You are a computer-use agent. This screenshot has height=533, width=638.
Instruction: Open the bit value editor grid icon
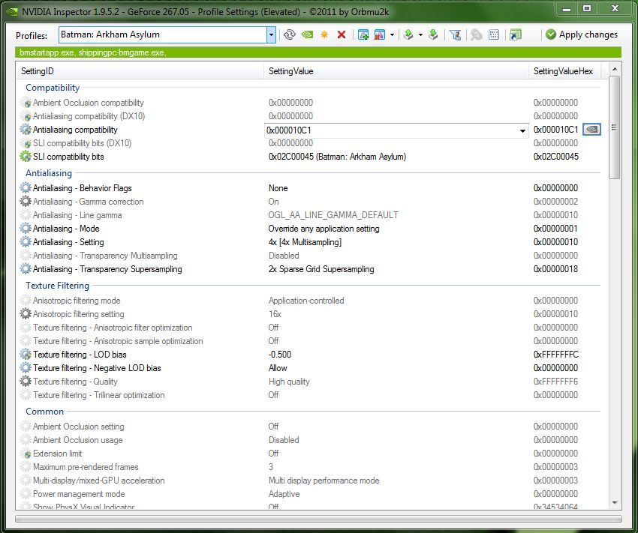tap(494, 35)
